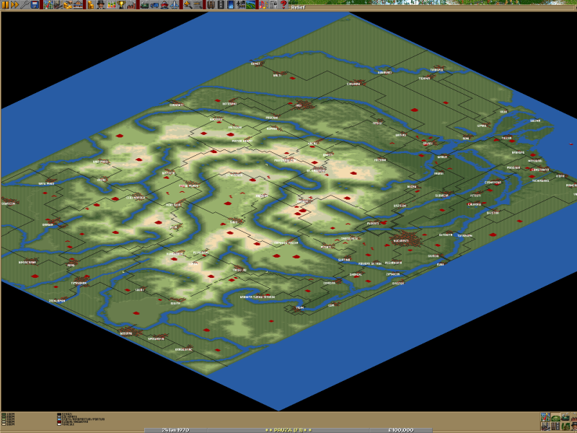
Task: Open the map display icon in toolbar
Action: pos(48,4)
